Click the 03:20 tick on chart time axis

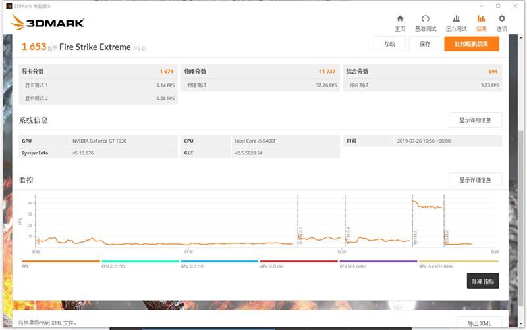pos(342,252)
